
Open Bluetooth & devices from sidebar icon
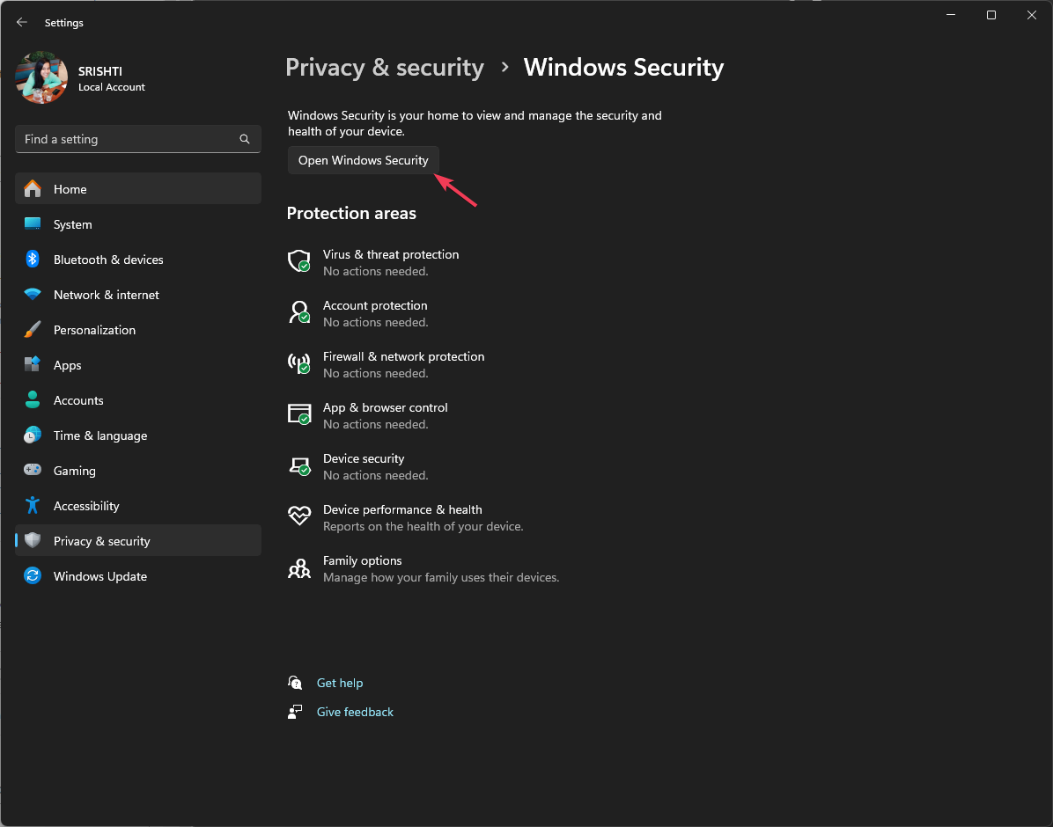33,259
